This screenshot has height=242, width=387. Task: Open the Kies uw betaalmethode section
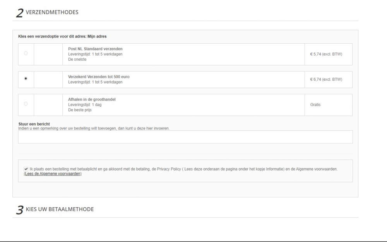[x=60, y=209]
